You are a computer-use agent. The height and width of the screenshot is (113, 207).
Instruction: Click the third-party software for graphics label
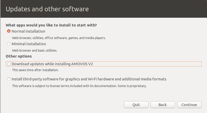click(89, 79)
